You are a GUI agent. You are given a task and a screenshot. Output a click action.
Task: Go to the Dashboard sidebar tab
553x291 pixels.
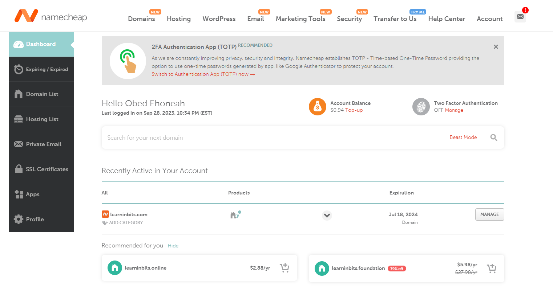(x=41, y=44)
